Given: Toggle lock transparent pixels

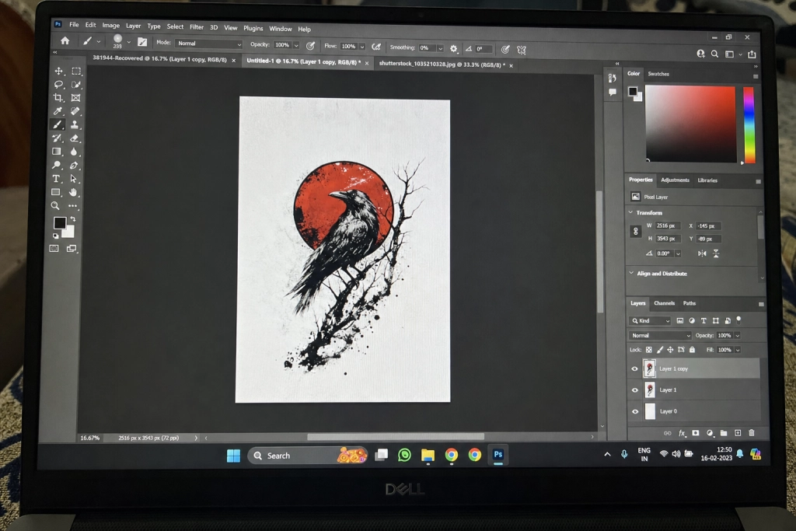Looking at the screenshot, I should (649, 350).
